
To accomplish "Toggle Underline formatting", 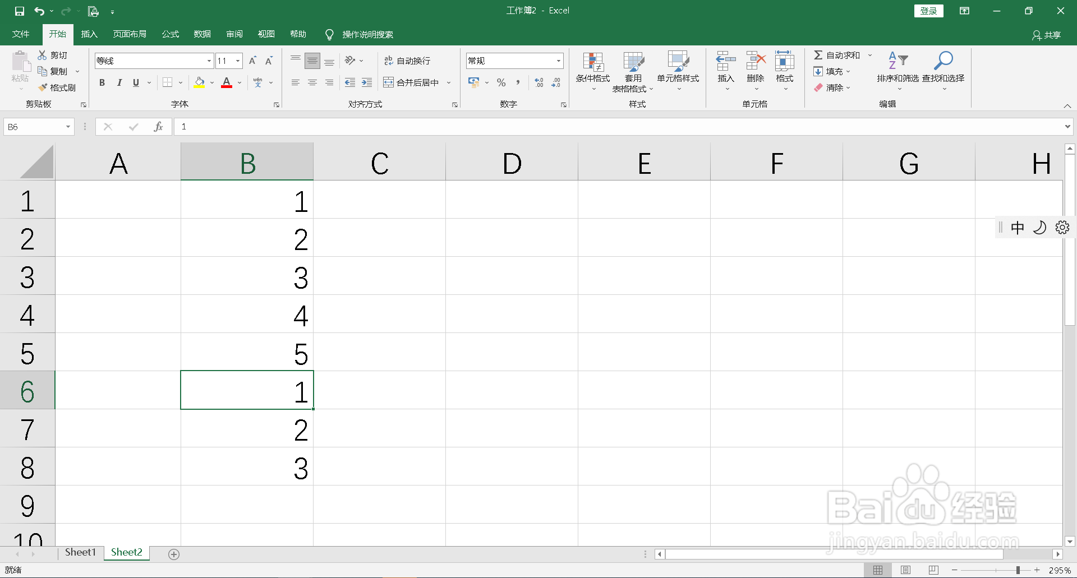I will [x=136, y=82].
